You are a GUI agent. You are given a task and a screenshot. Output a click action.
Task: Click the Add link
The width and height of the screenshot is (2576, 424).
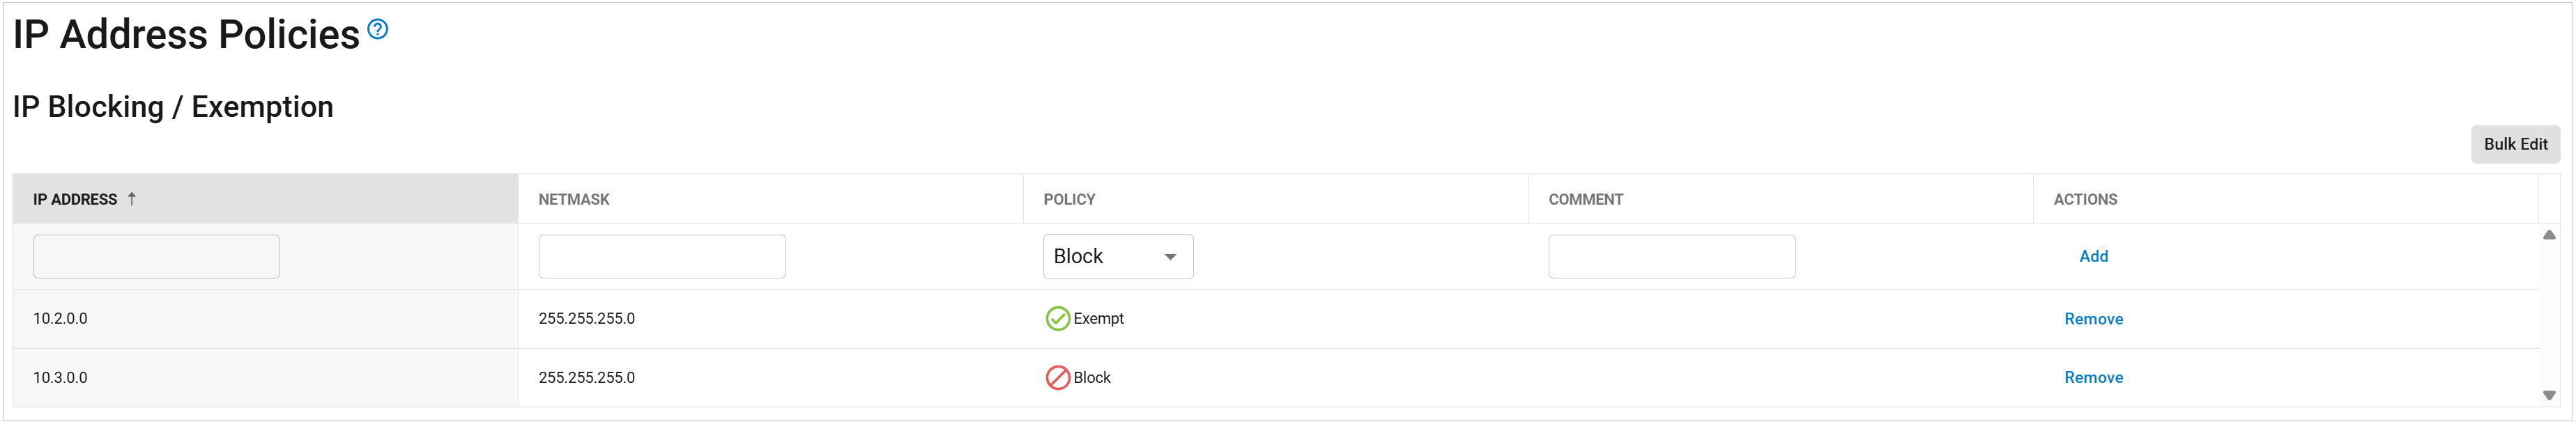pyautogui.click(x=2093, y=257)
